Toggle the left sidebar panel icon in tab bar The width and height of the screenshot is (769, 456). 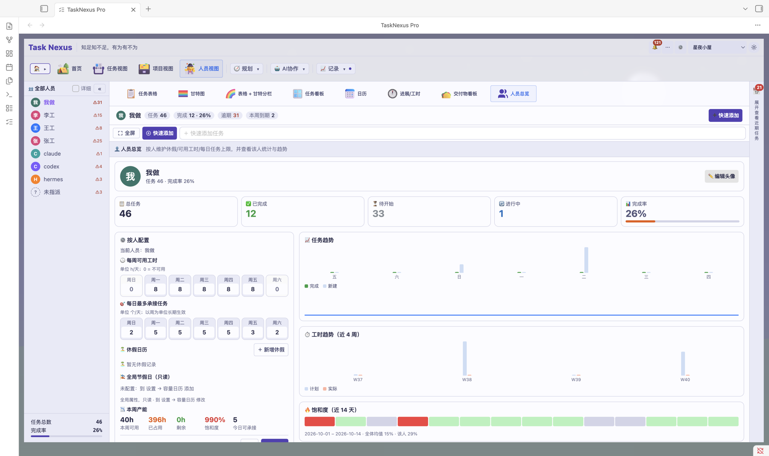tap(44, 9)
